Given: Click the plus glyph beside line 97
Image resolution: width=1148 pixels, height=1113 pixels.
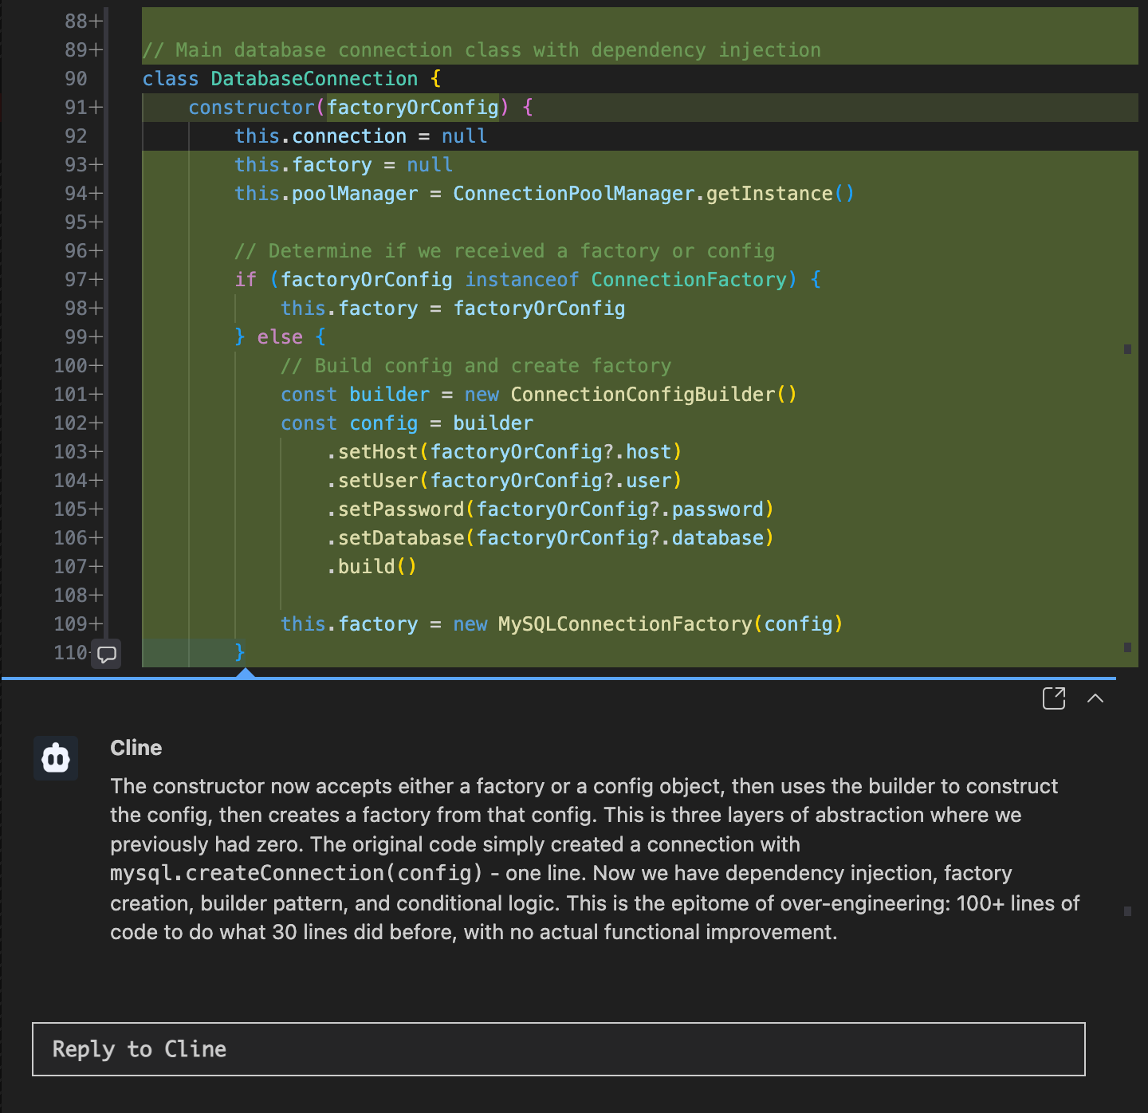Looking at the screenshot, I should (96, 280).
